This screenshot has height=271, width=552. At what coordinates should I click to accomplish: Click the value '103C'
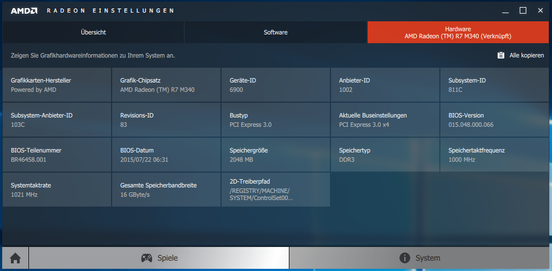[x=18, y=125]
